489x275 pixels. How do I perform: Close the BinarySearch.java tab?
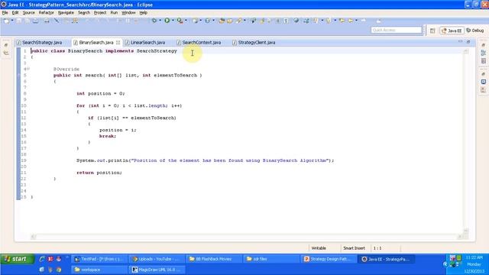point(118,43)
